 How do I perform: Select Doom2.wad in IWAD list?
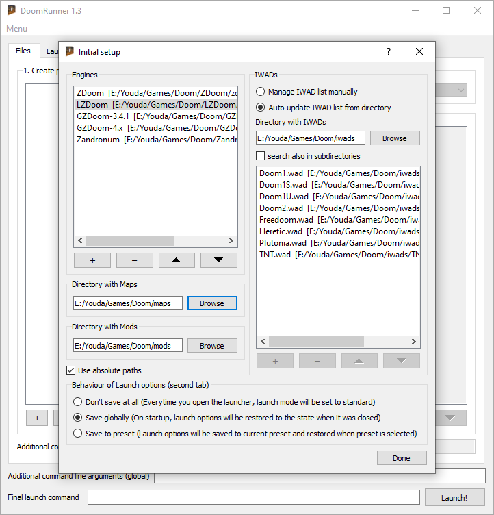pyautogui.click(x=339, y=208)
